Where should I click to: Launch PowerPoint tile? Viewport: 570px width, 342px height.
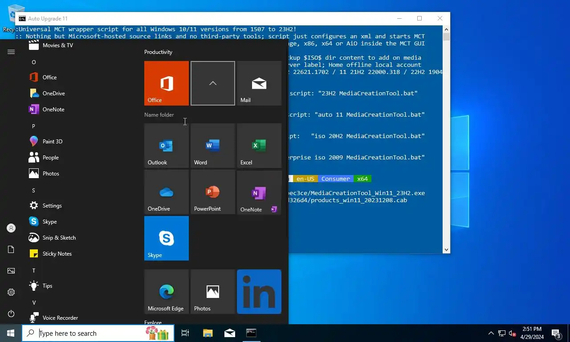pos(213,192)
